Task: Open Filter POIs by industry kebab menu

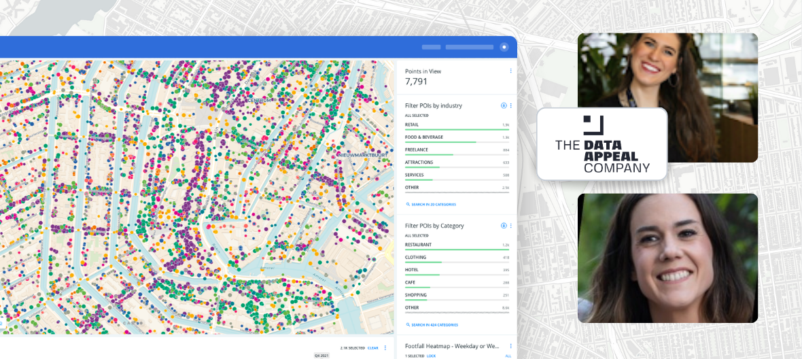Action: pos(510,105)
